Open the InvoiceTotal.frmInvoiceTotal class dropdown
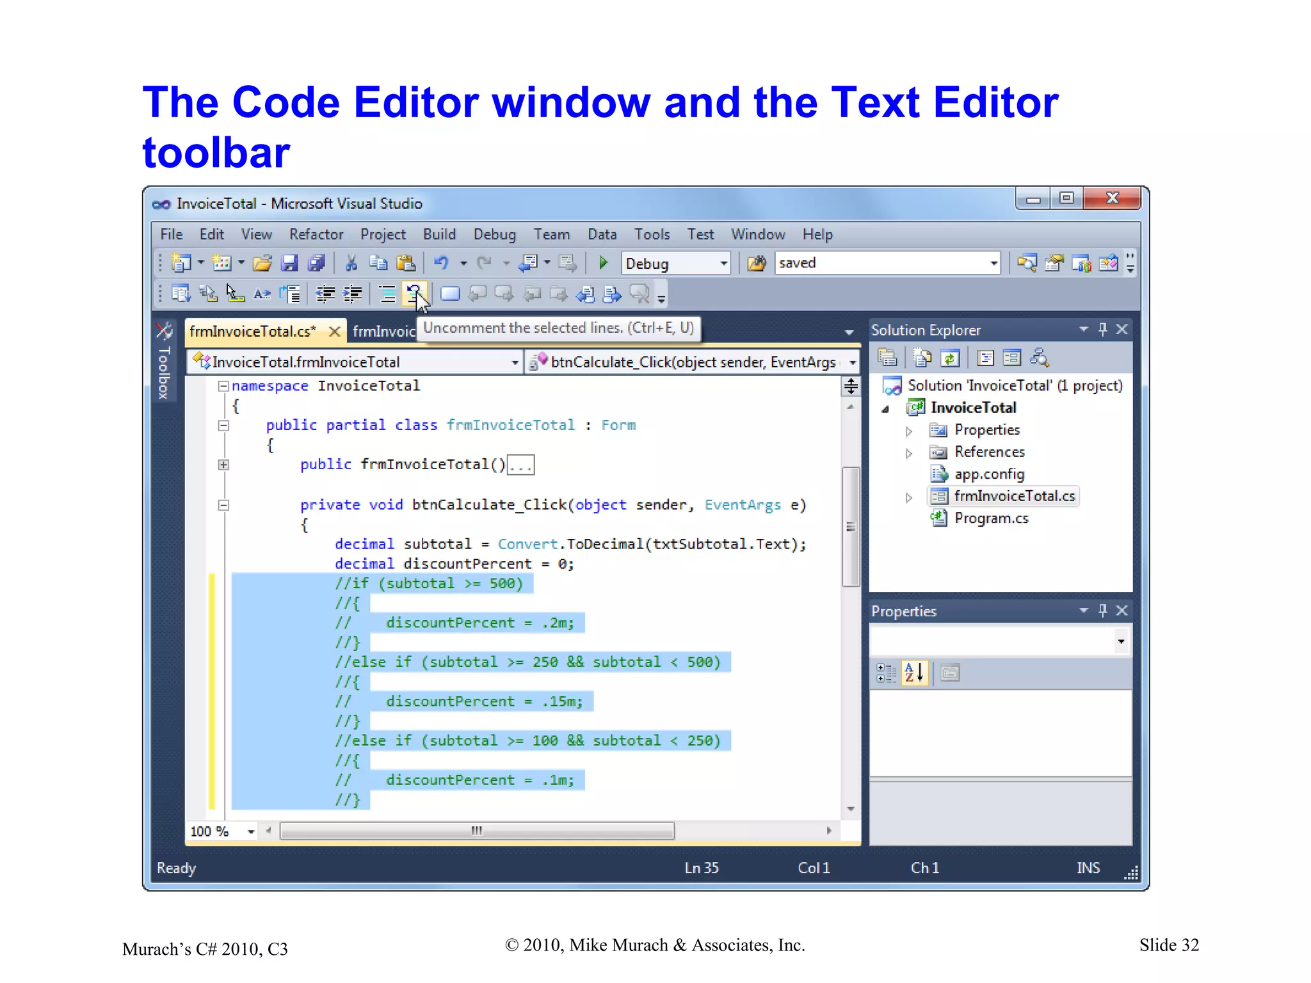1311x983 pixels. point(515,362)
